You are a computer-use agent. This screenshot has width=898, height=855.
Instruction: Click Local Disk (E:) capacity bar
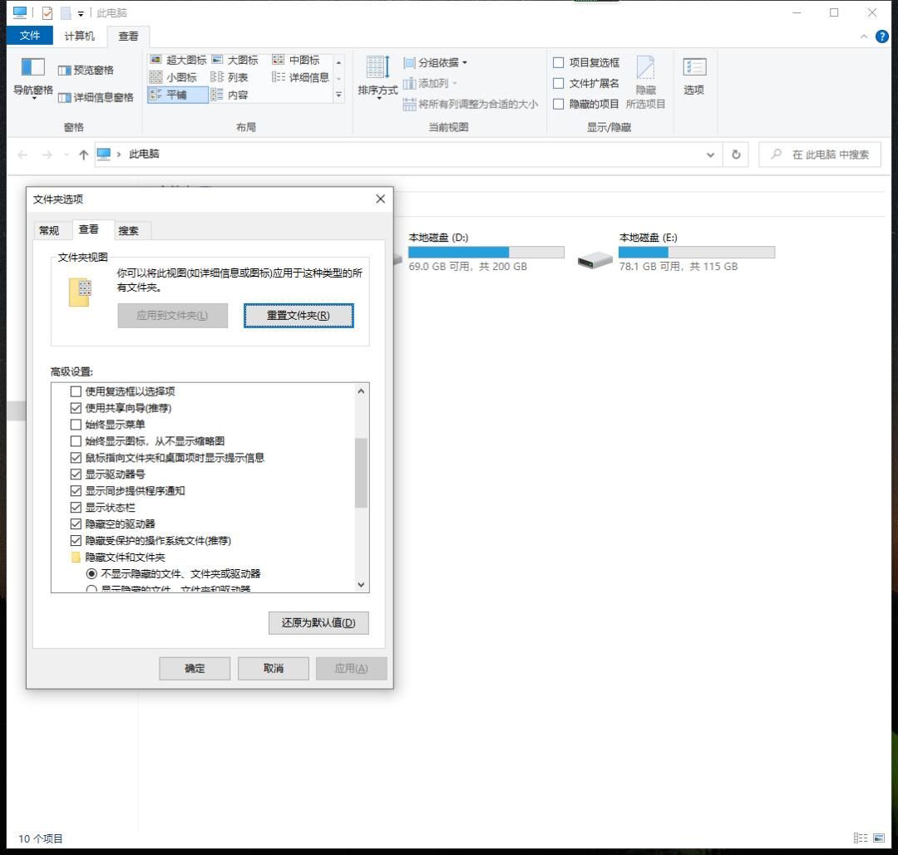pos(697,253)
